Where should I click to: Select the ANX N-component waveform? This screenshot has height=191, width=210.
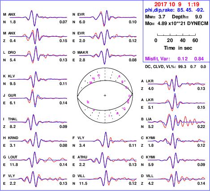click(x=39, y=18)
